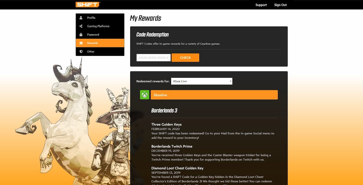The width and height of the screenshot is (363, 185).
Task: Click the Three Golden Keys reward title
Action: 166,125
